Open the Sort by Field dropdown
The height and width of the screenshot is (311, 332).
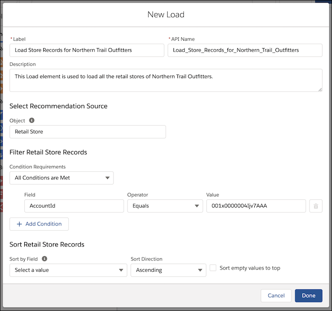coord(68,270)
